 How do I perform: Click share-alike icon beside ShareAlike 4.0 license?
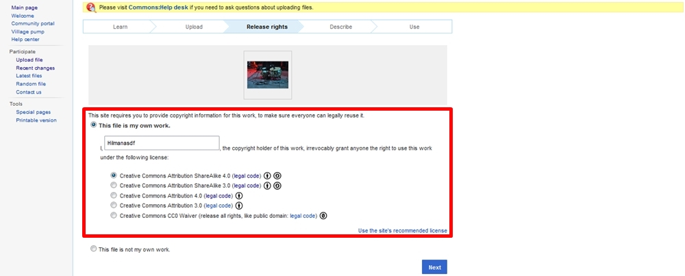pyautogui.click(x=277, y=176)
